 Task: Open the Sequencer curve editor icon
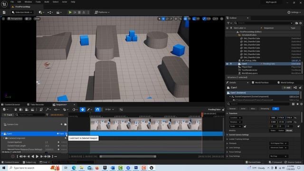pyautogui.click(x=121, y=110)
